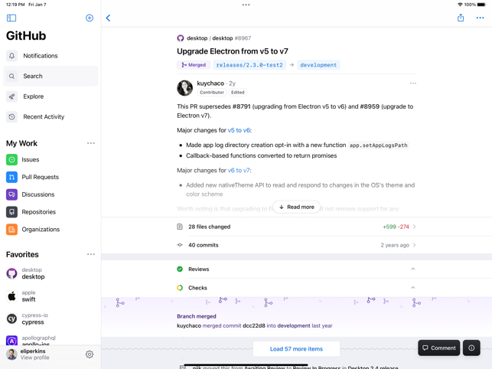Open comment options ellipsis for kuychaco

pos(413,83)
